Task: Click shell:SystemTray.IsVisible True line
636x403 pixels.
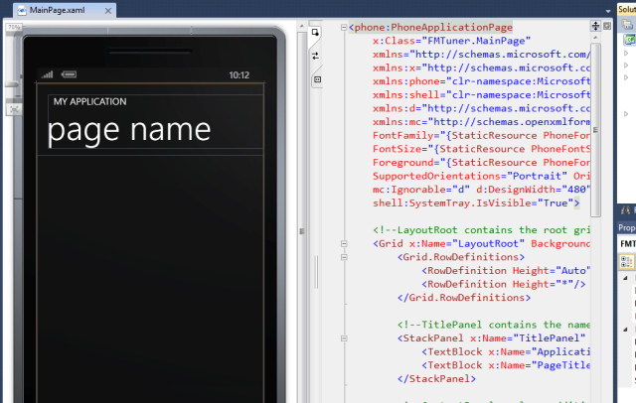Action: pos(476,203)
